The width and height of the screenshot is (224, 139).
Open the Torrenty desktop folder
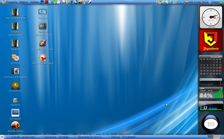(x=15, y=45)
